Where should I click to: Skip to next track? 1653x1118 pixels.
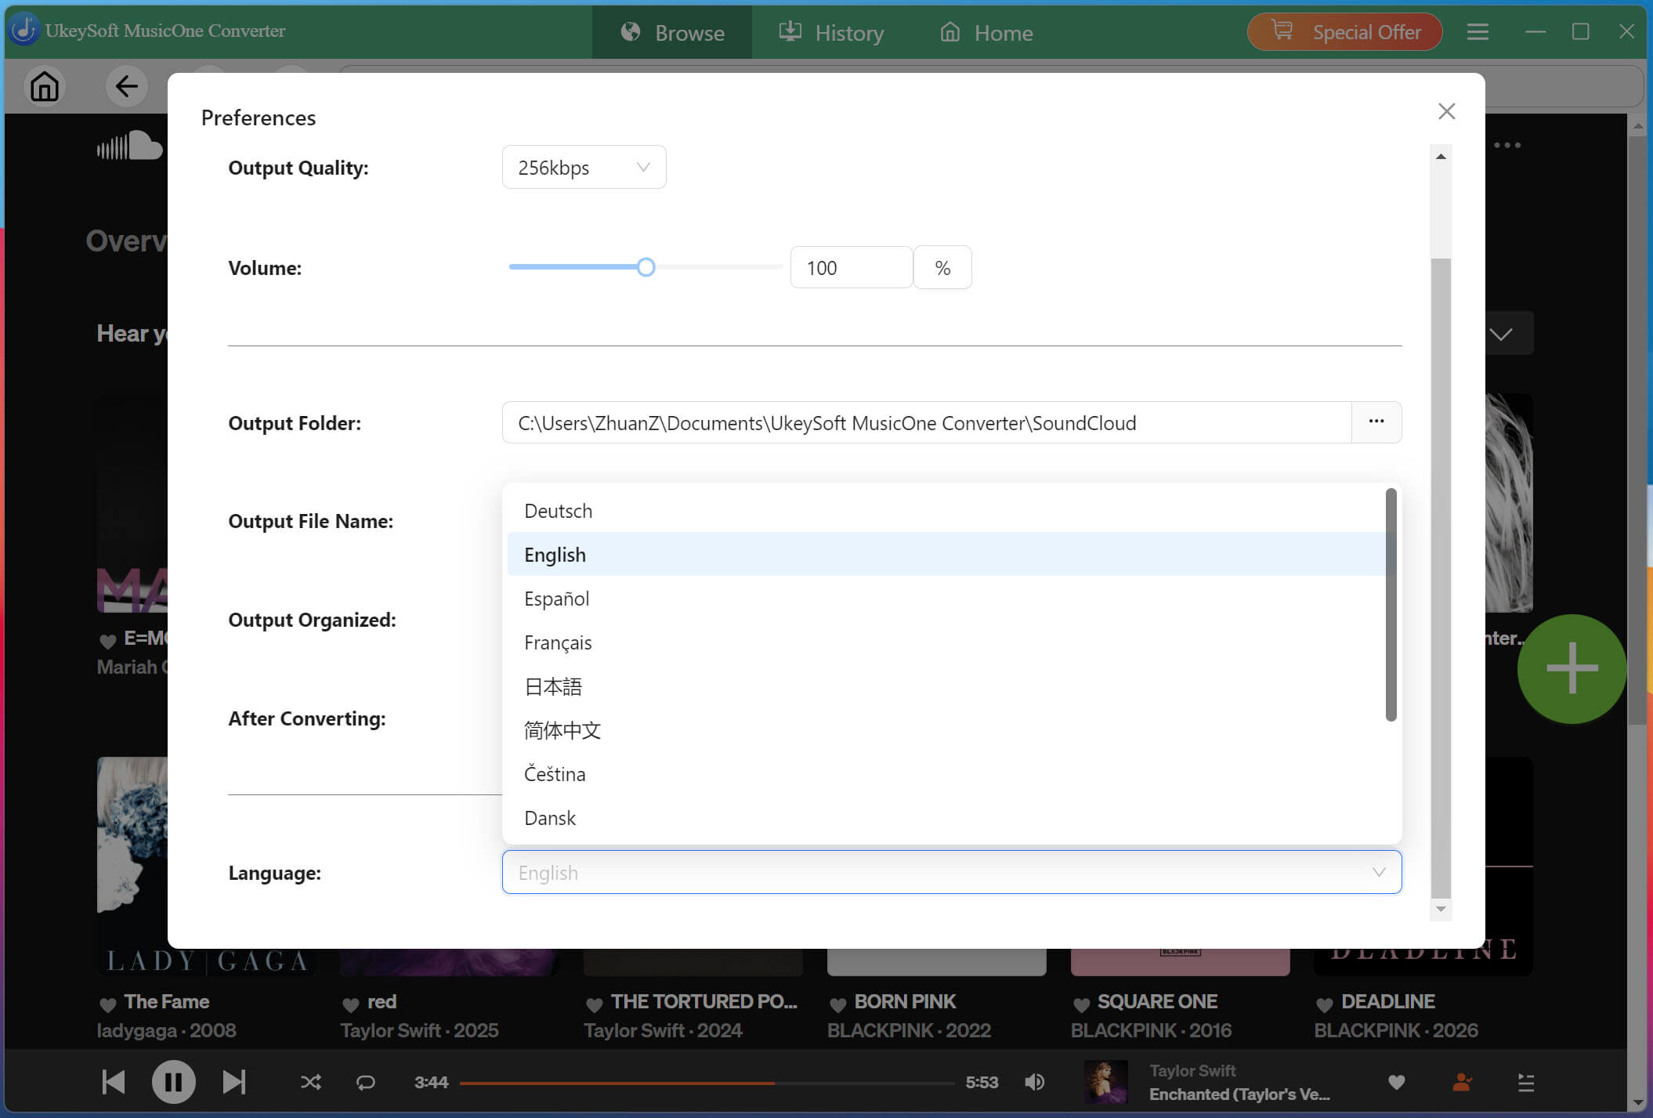click(x=233, y=1082)
